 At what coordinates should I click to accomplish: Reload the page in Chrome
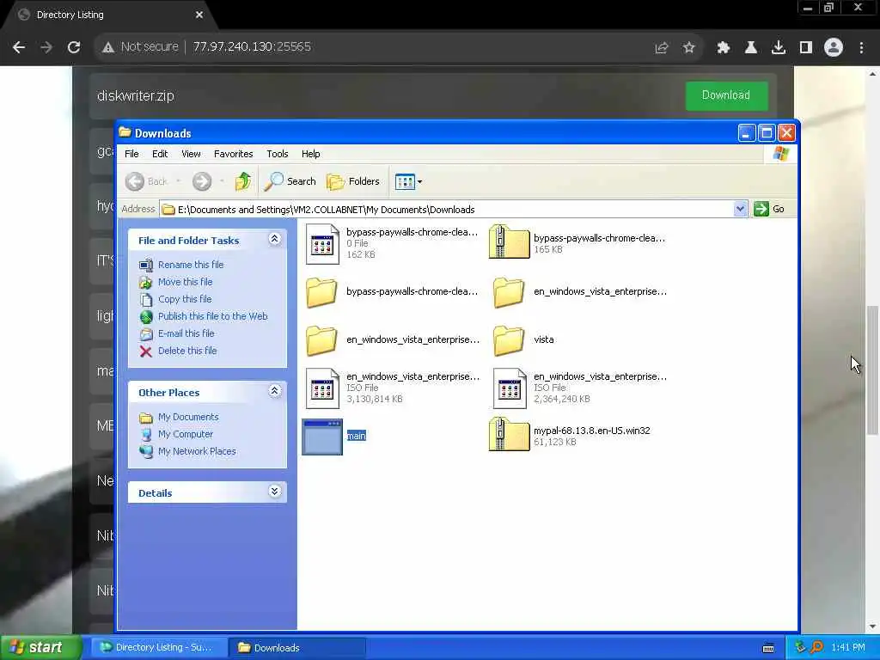[74, 47]
